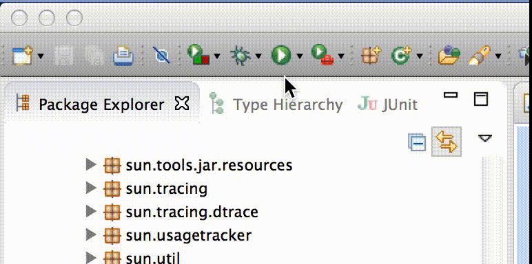
Task: Click the sun.usagetracker package icon
Action: coord(112,235)
